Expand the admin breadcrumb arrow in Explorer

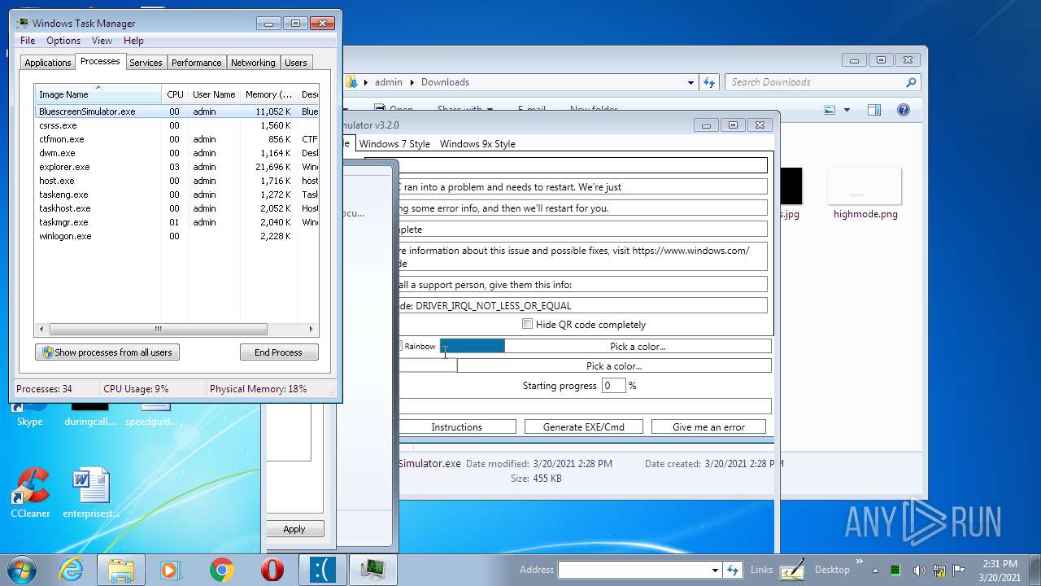click(412, 82)
